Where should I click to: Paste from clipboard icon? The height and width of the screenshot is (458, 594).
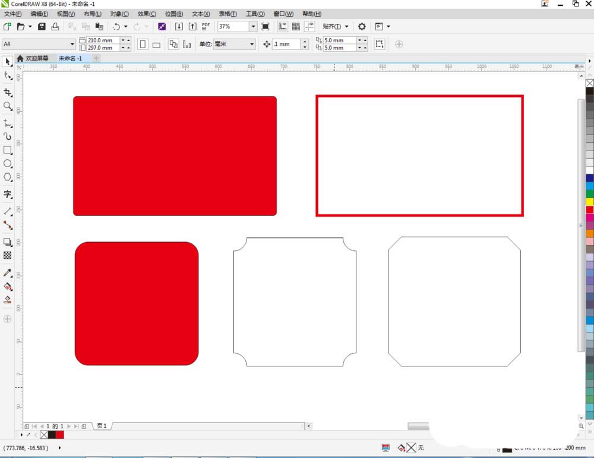point(99,27)
